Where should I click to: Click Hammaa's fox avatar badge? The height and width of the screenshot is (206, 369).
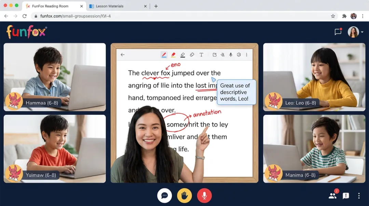coord(14,101)
